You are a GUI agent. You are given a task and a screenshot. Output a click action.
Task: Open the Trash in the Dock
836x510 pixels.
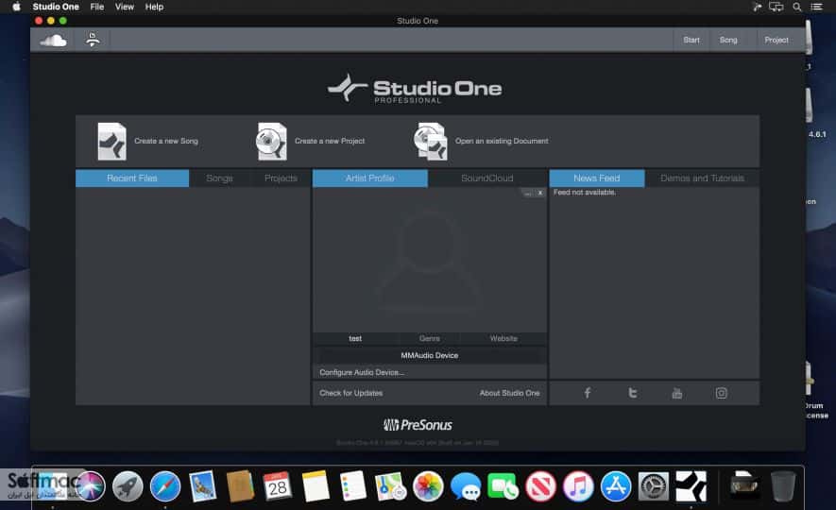[x=783, y=486]
